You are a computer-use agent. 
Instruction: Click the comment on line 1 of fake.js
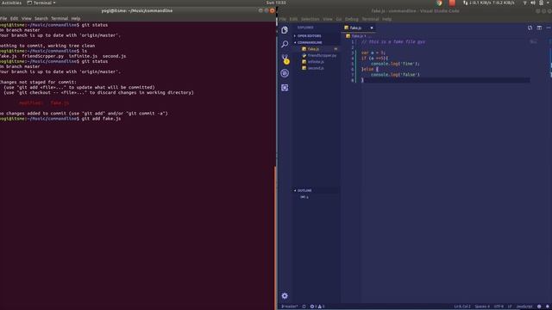(393, 42)
